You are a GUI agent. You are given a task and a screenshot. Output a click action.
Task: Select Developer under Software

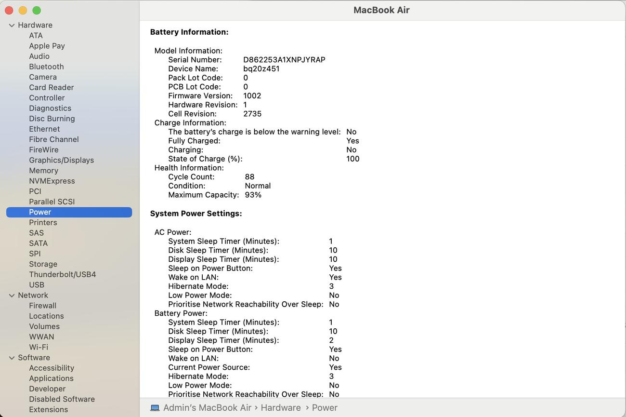(x=47, y=389)
